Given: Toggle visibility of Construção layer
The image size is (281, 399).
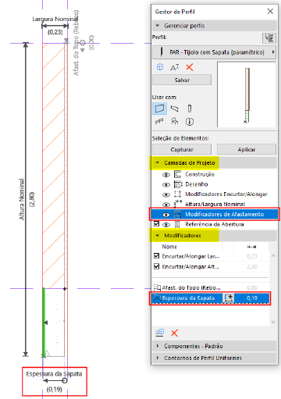Looking at the screenshot, I should [166, 175].
